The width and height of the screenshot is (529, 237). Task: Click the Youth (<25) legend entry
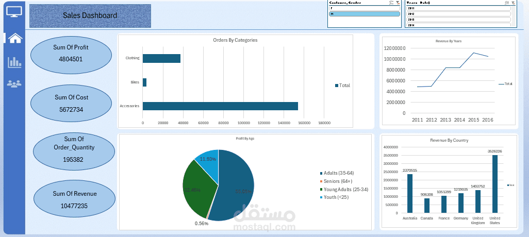(334, 197)
